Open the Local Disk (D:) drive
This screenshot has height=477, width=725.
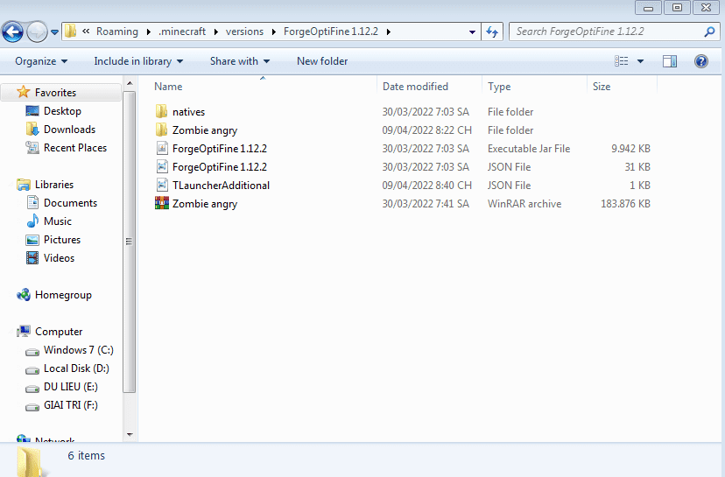click(76, 368)
